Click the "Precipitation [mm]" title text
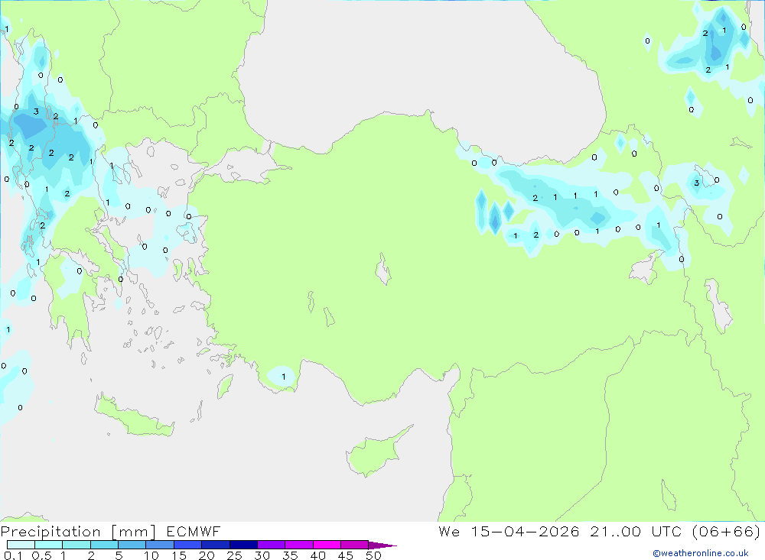The height and width of the screenshot is (560, 765). (78, 532)
